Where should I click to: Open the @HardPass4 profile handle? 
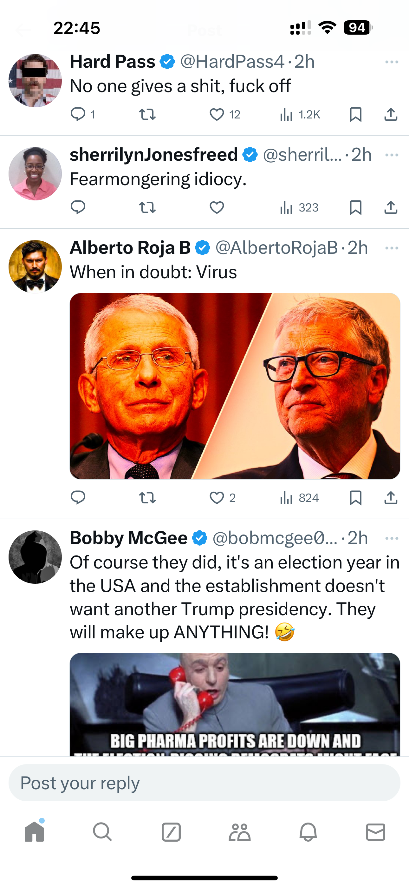232,62
